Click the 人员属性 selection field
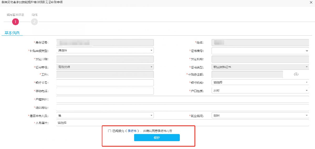The height and width of the screenshot is (149, 315). click(182, 123)
